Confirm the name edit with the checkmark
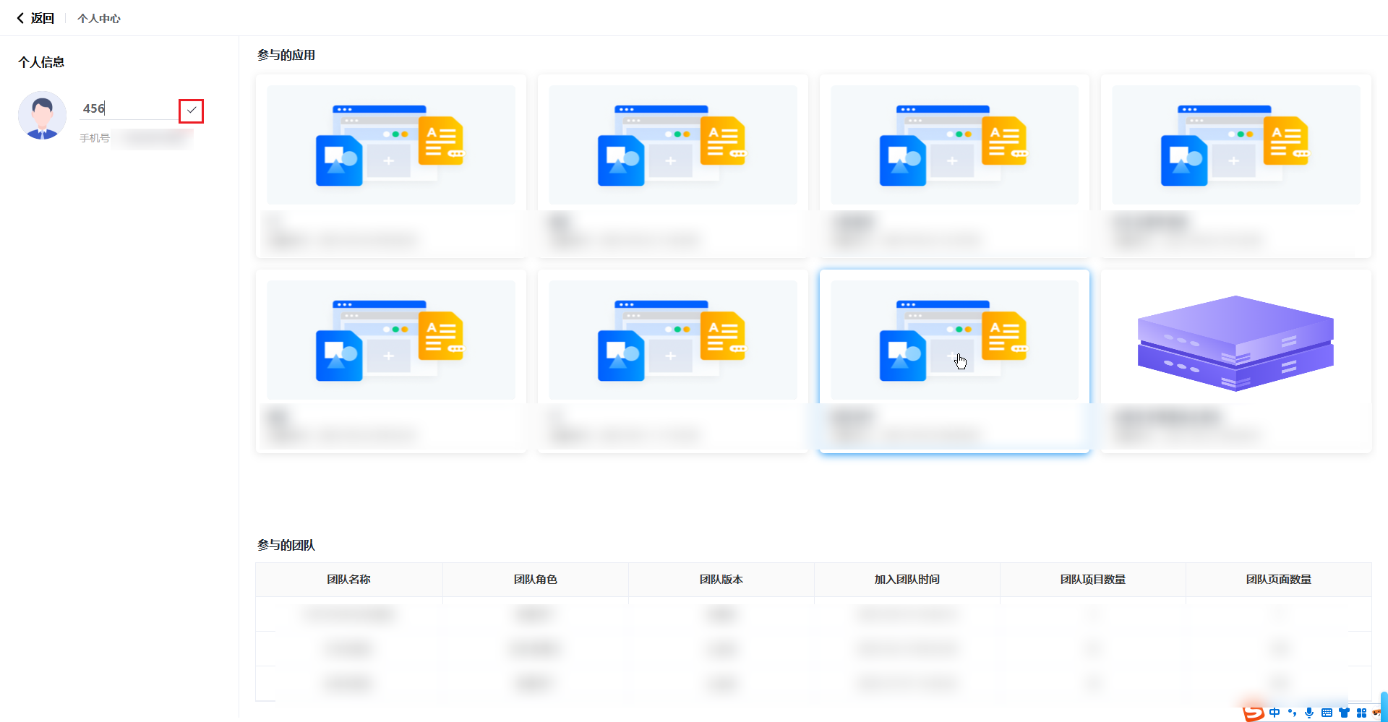Screen dimensions: 1388x722 pos(191,111)
